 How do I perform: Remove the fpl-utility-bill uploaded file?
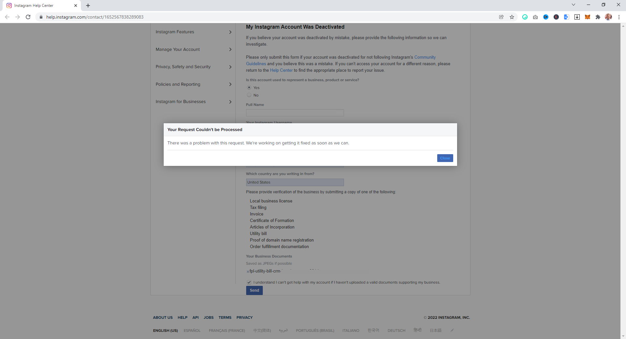pyautogui.click(x=248, y=272)
